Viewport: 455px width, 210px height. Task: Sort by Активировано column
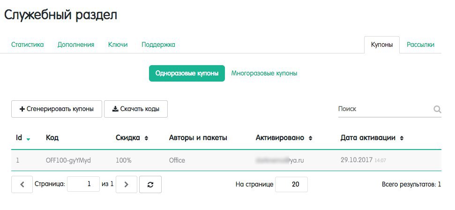point(310,138)
